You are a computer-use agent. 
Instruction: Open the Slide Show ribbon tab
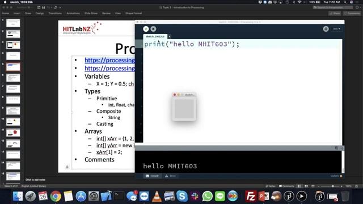[91, 14]
